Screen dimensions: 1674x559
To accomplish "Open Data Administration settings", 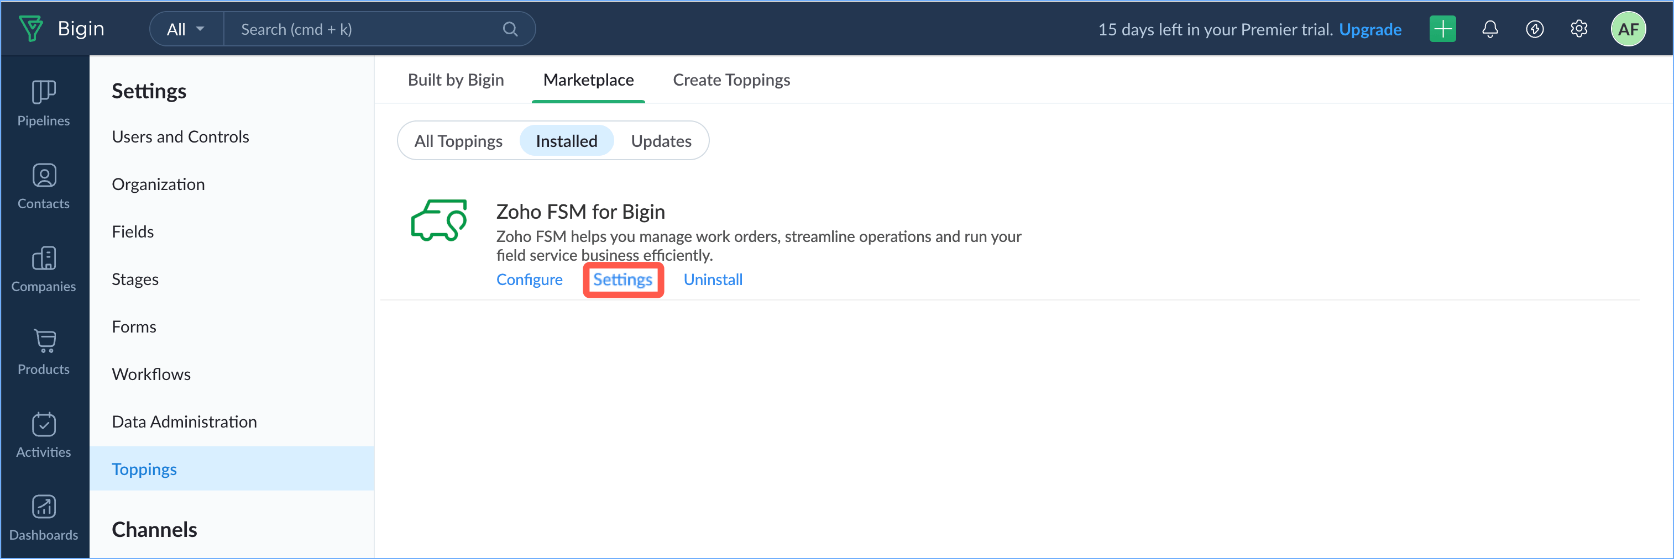I will tap(184, 421).
